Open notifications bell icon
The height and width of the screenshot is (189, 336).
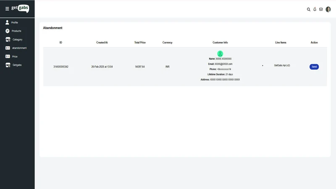(x=315, y=9)
